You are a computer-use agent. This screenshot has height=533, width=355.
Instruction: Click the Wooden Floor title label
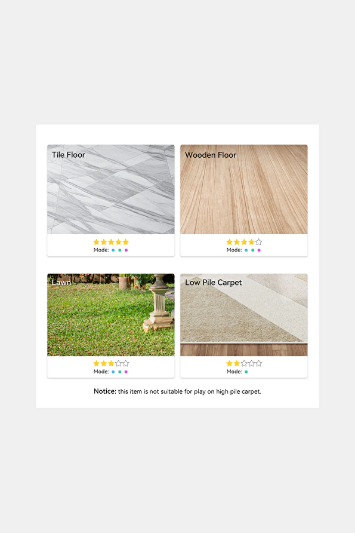pyautogui.click(x=211, y=155)
